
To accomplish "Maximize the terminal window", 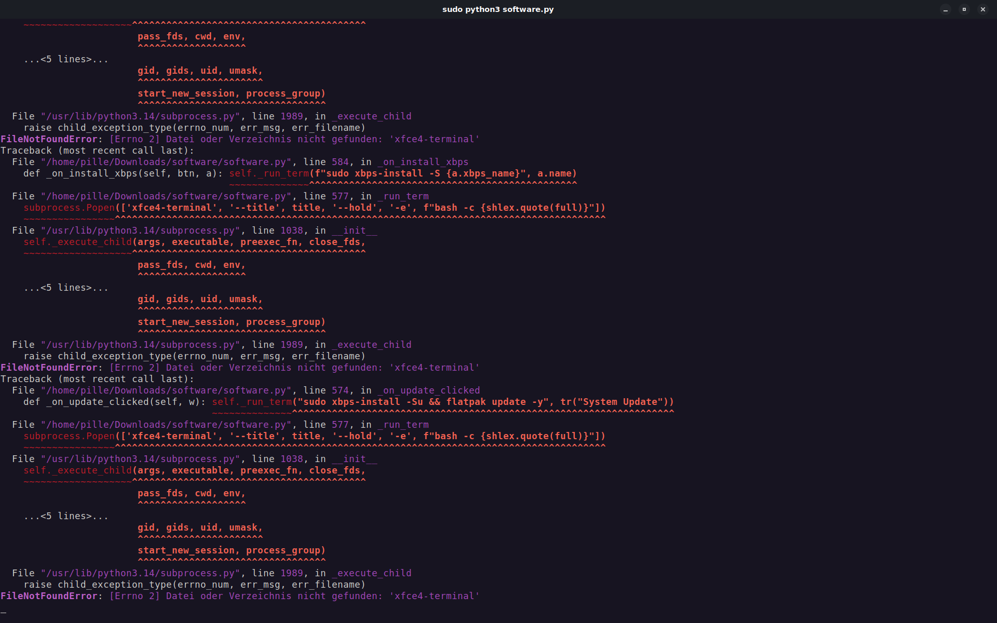I will click(x=964, y=9).
